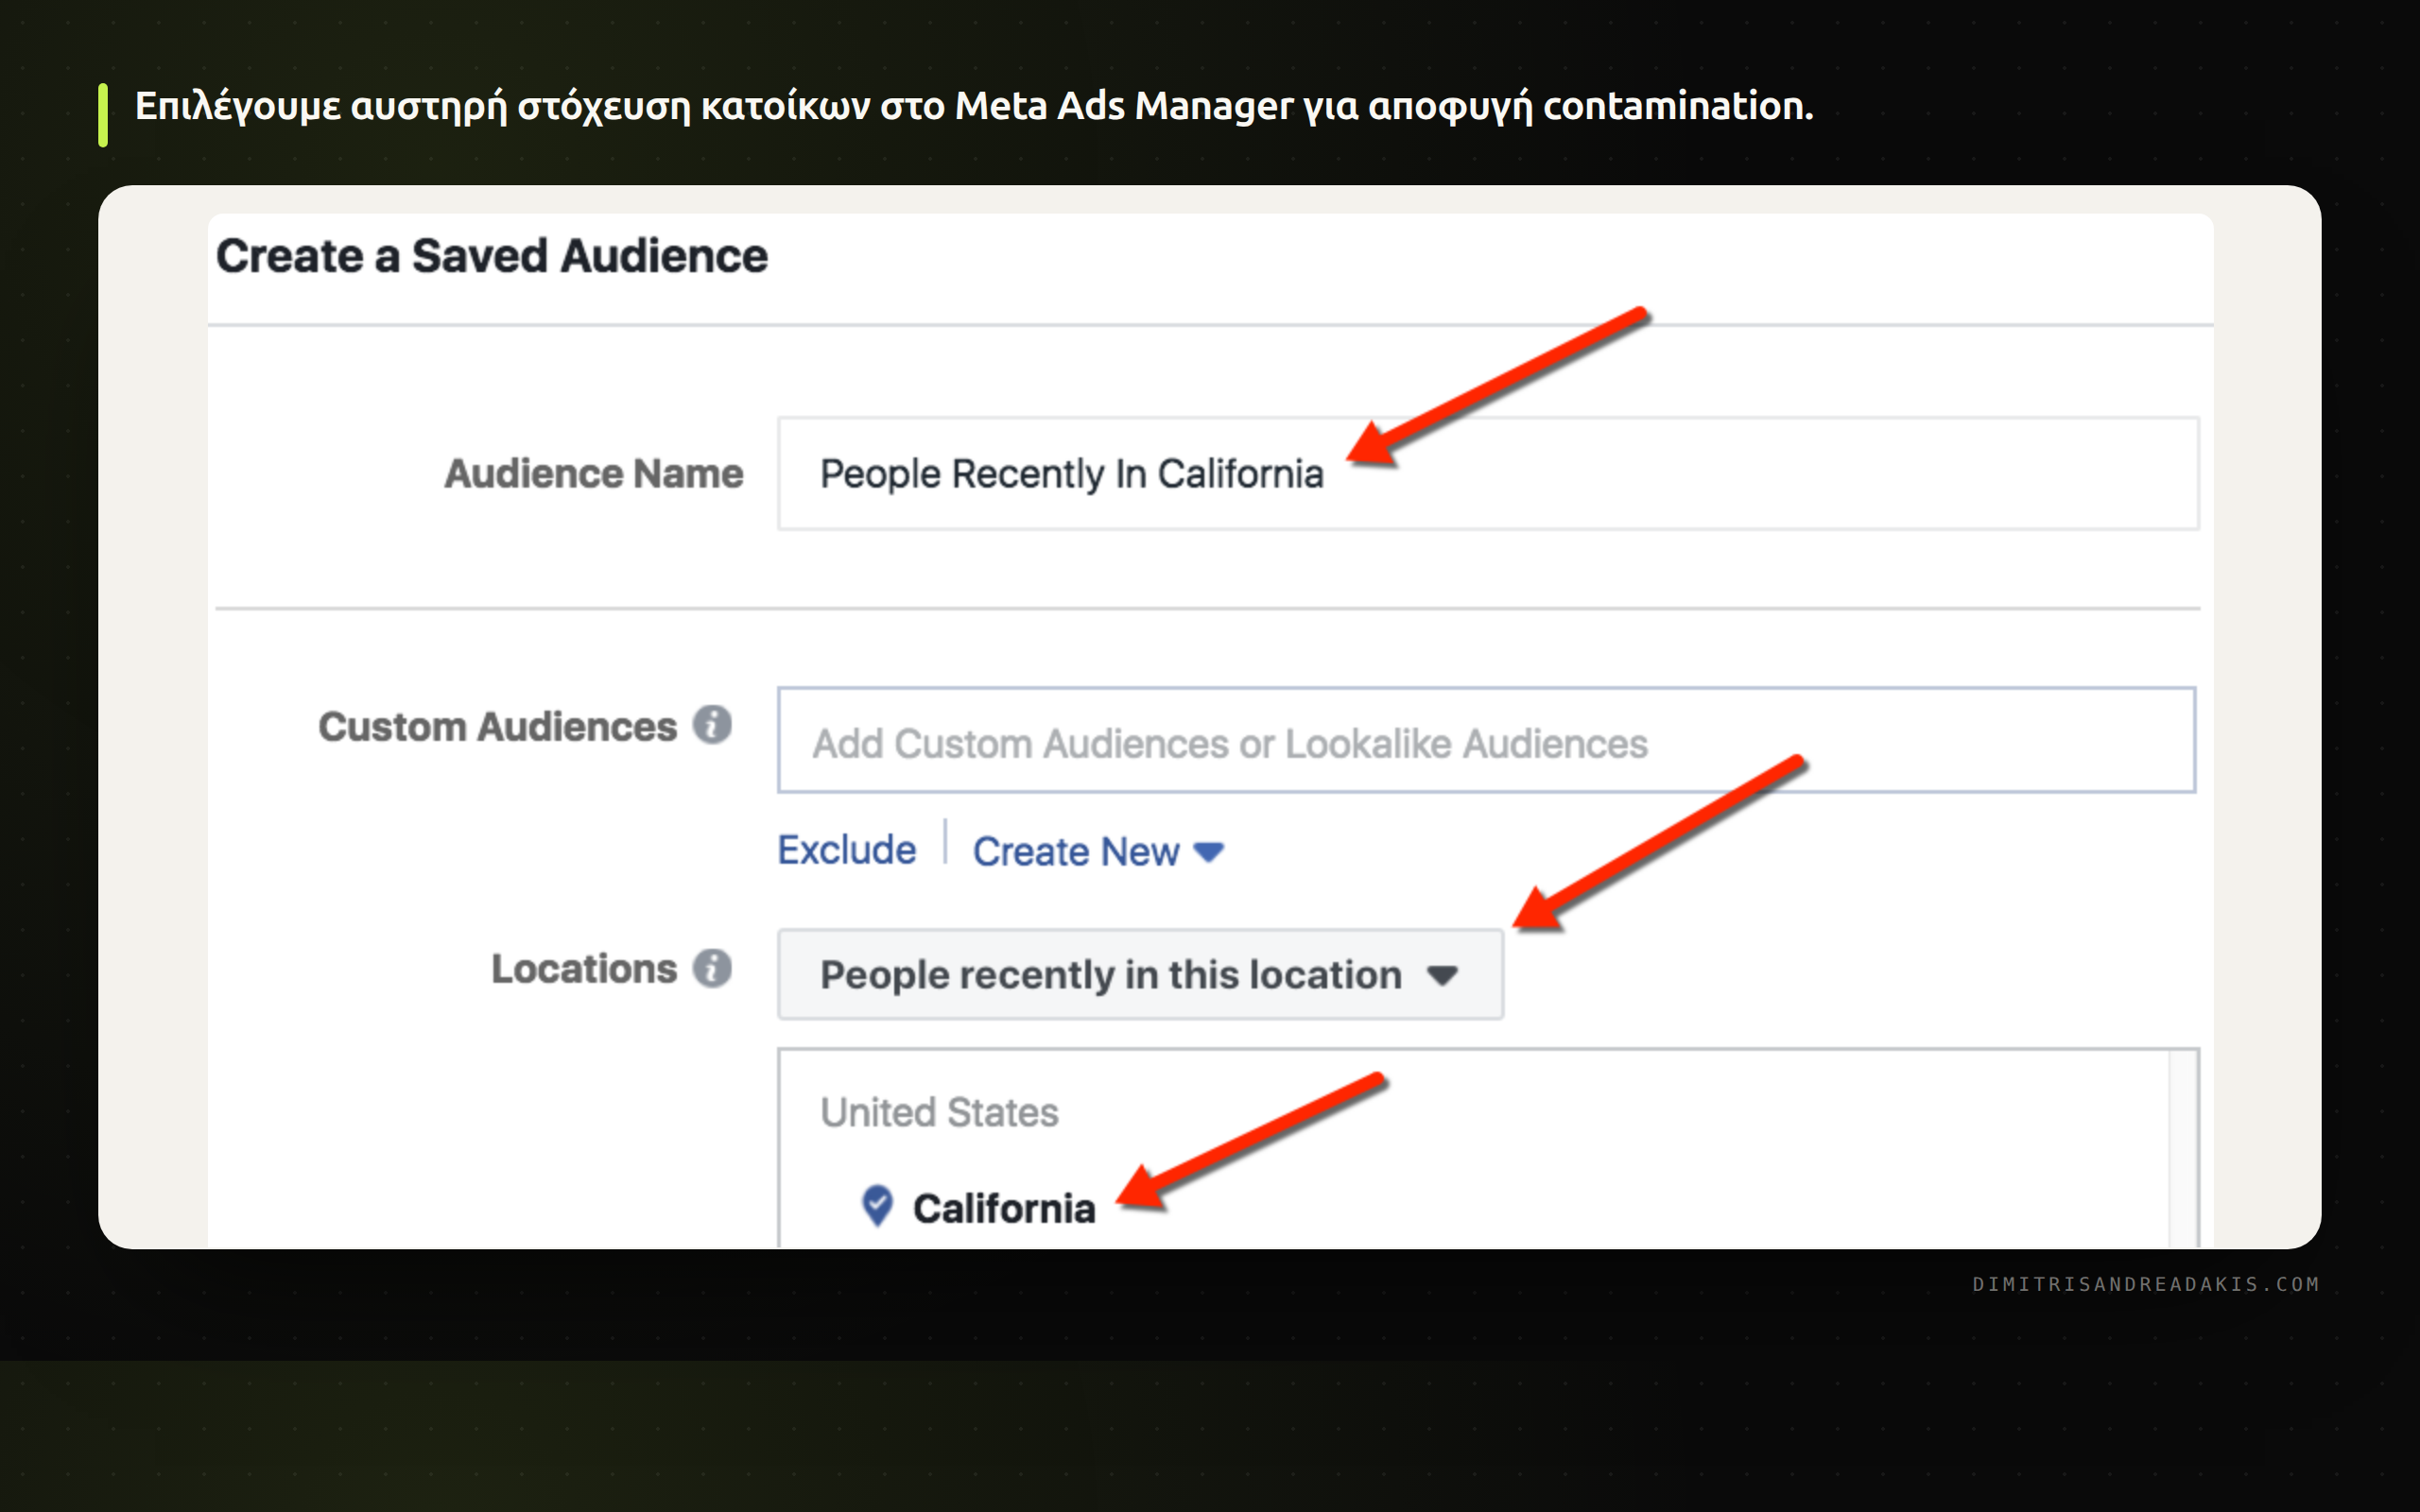Click the Audience Name input field
Screen dimensions: 2420x1512
[1488, 473]
